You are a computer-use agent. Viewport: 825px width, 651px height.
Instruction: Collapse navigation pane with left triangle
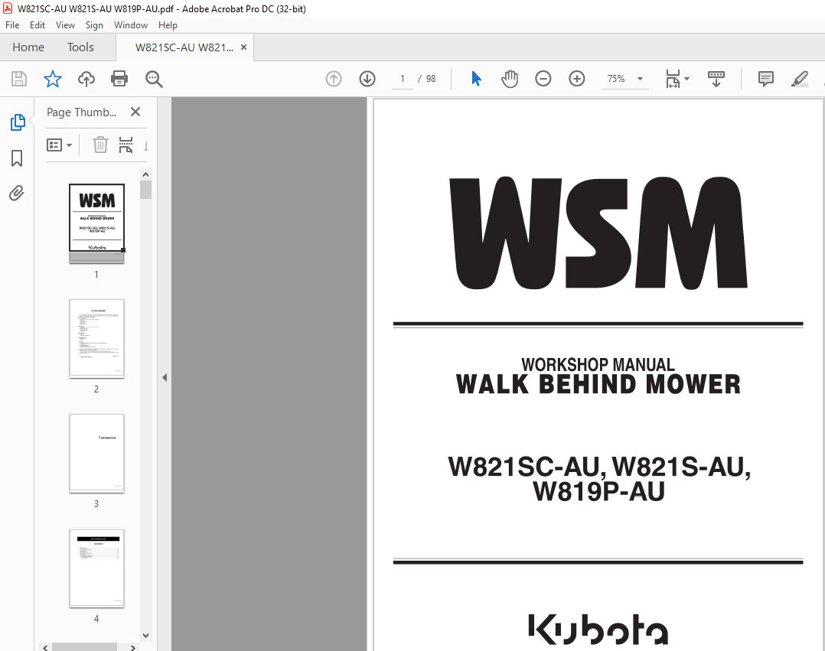click(165, 378)
